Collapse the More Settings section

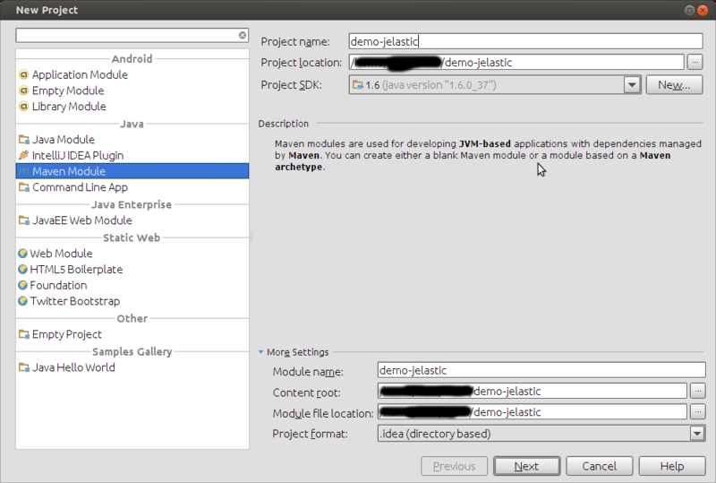coord(260,352)
